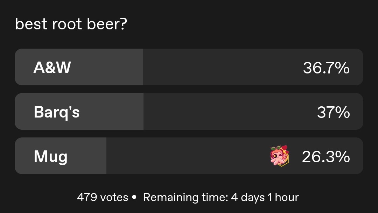Click the "4 days 1 hour" countdown

[265, 197]
